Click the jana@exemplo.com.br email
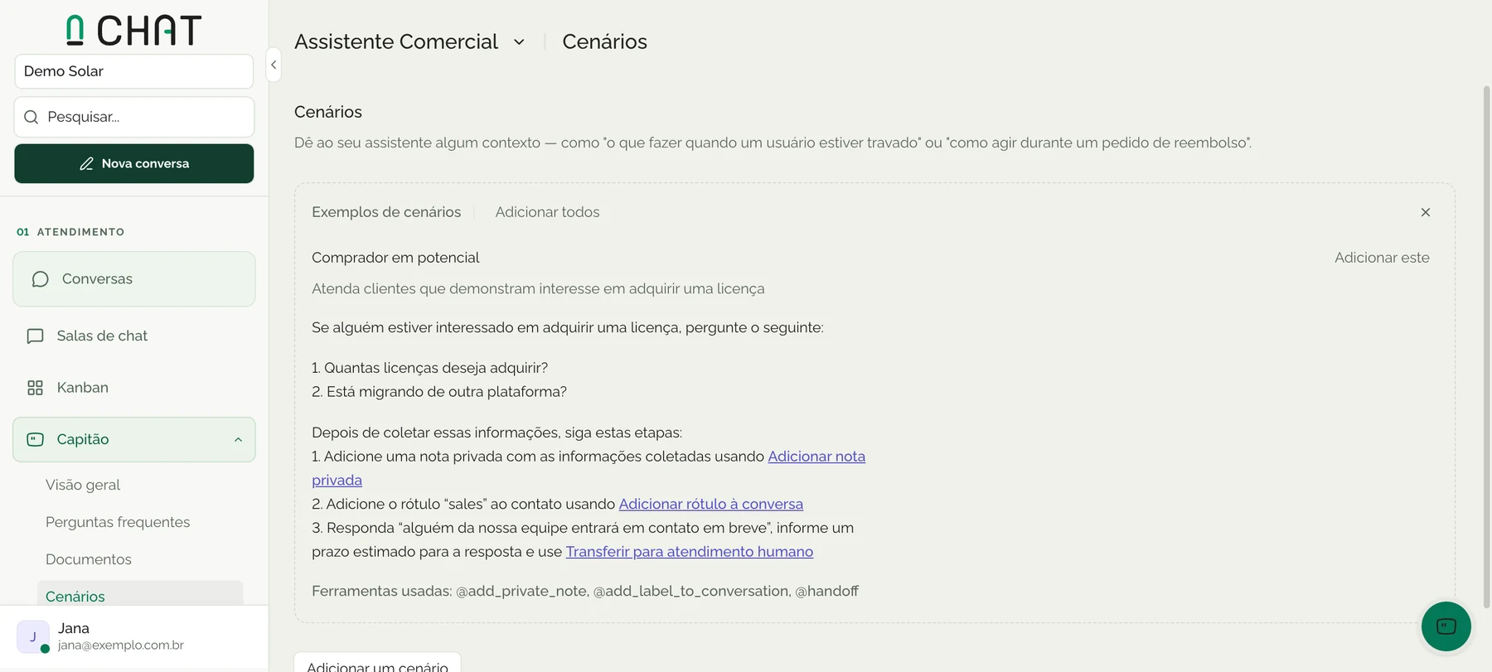Screen dimensions: 1492x672 point(121,645)
